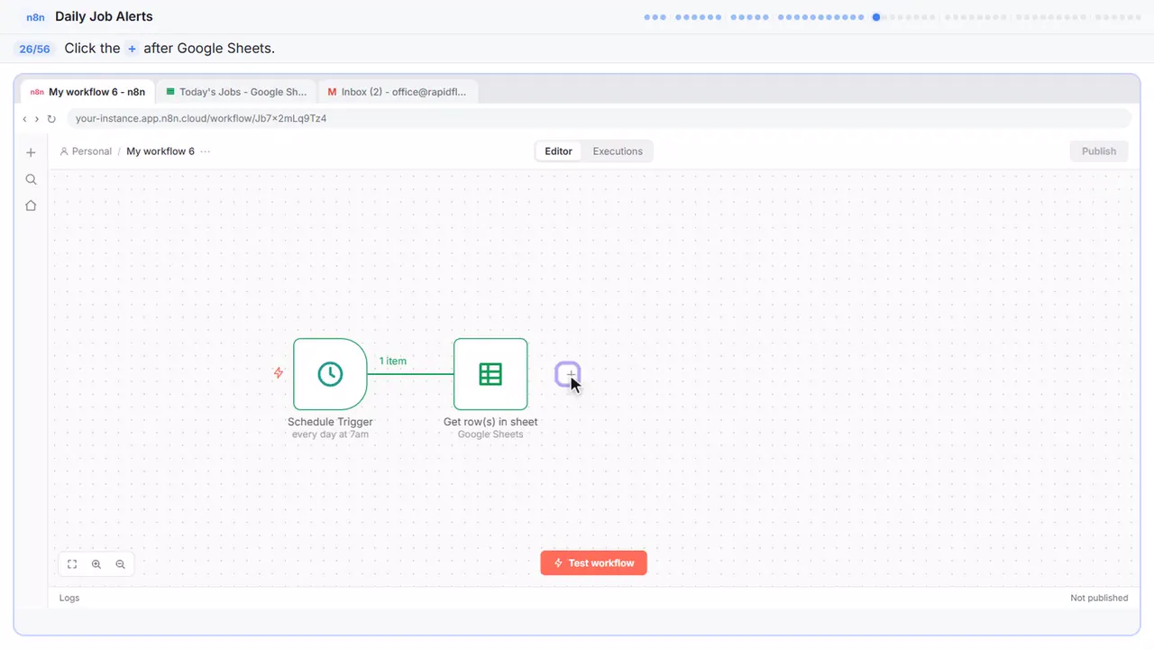Open the Gmail Inbox (2) browser tab

(x=398, y=92)
